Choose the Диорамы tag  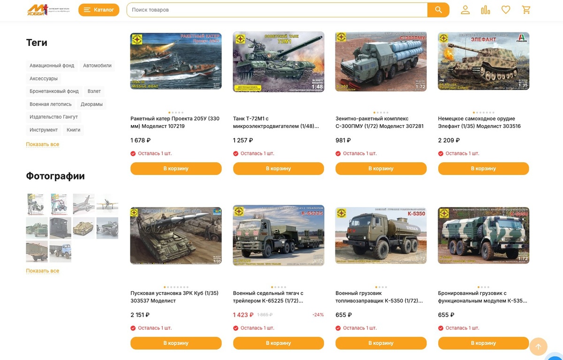click(91, 104)
